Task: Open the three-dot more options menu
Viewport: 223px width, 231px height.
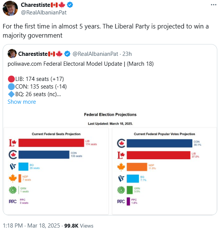Action: point(214,5)
